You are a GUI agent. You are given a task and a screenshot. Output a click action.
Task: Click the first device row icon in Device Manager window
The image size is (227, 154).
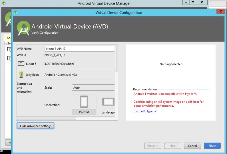click(x=9, y=50)
